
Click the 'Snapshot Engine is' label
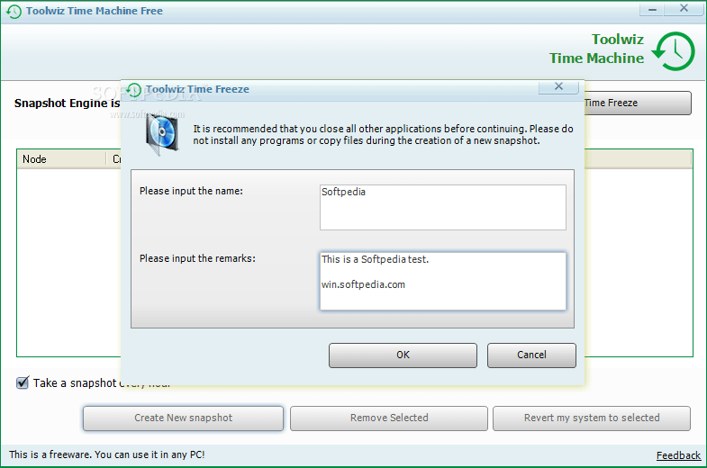pyautogui.click(x=68, y=103)
